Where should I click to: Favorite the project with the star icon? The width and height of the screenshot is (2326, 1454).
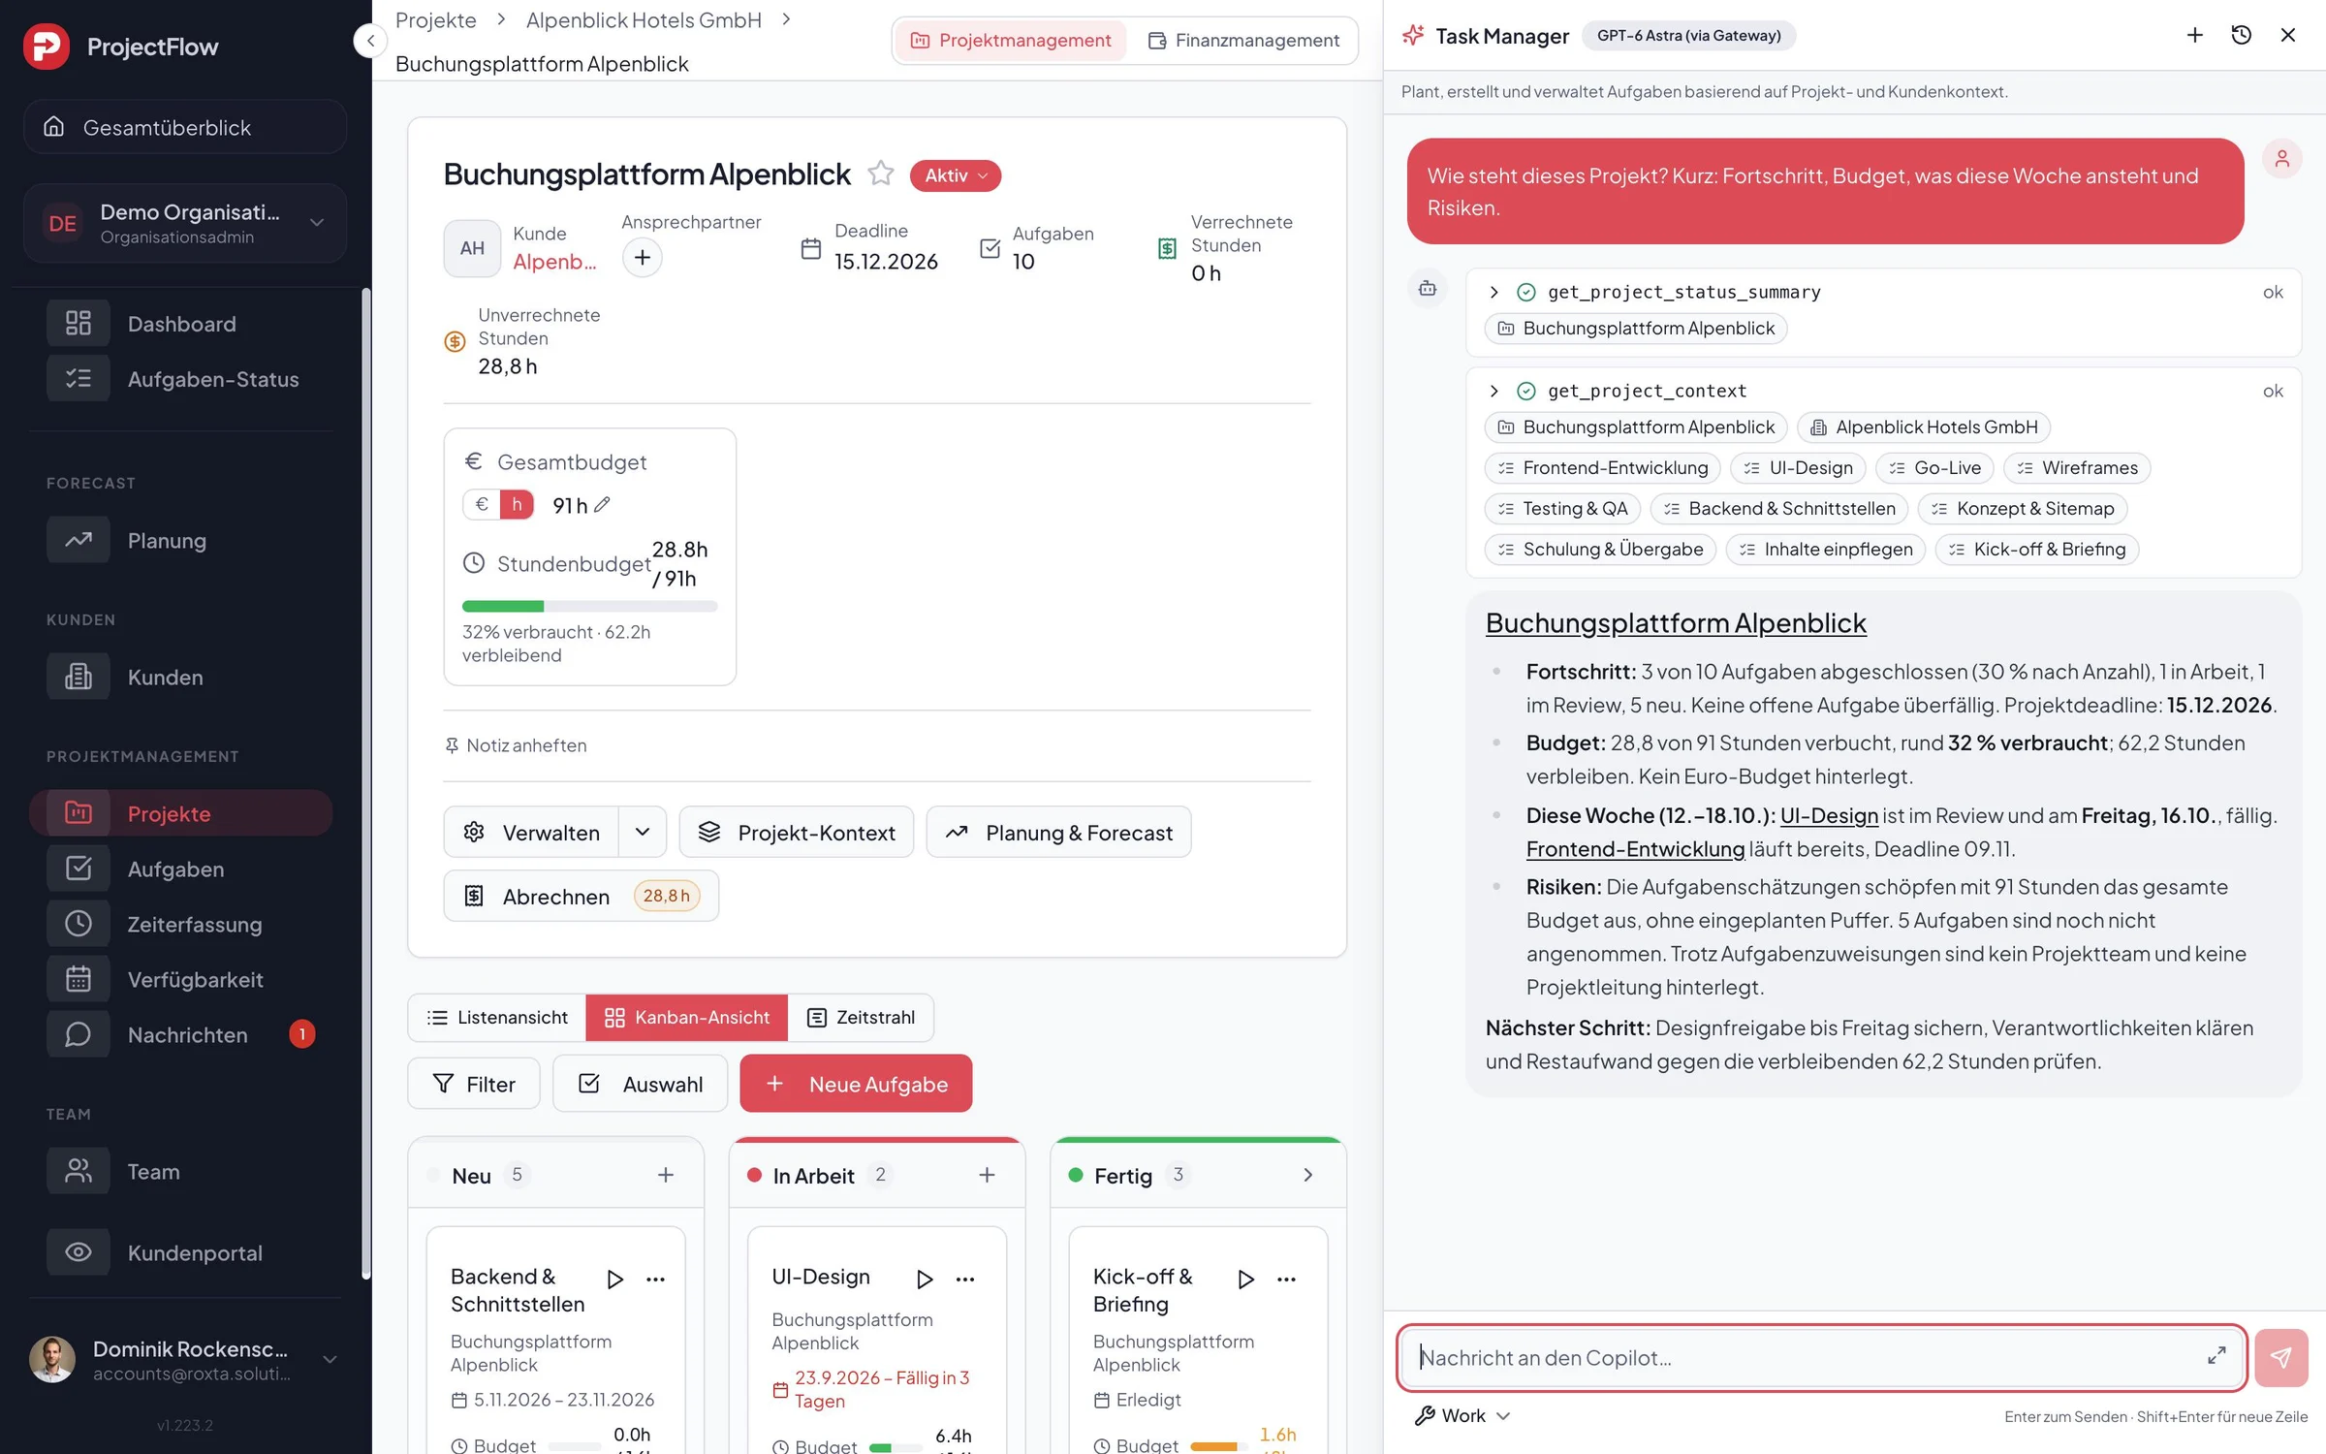[880, 174]
